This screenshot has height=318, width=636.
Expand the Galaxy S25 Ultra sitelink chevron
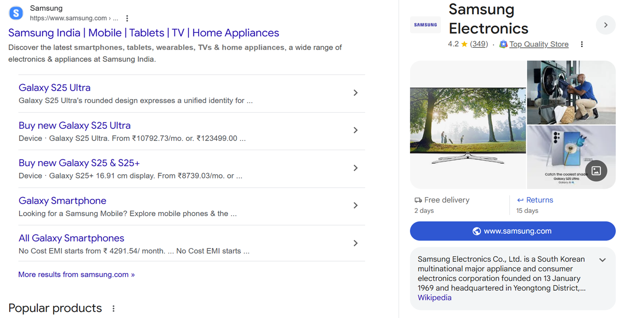pos(355,93)
